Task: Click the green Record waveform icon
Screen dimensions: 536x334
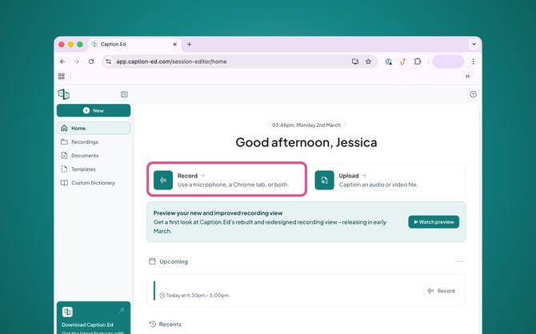Action: 163,180
